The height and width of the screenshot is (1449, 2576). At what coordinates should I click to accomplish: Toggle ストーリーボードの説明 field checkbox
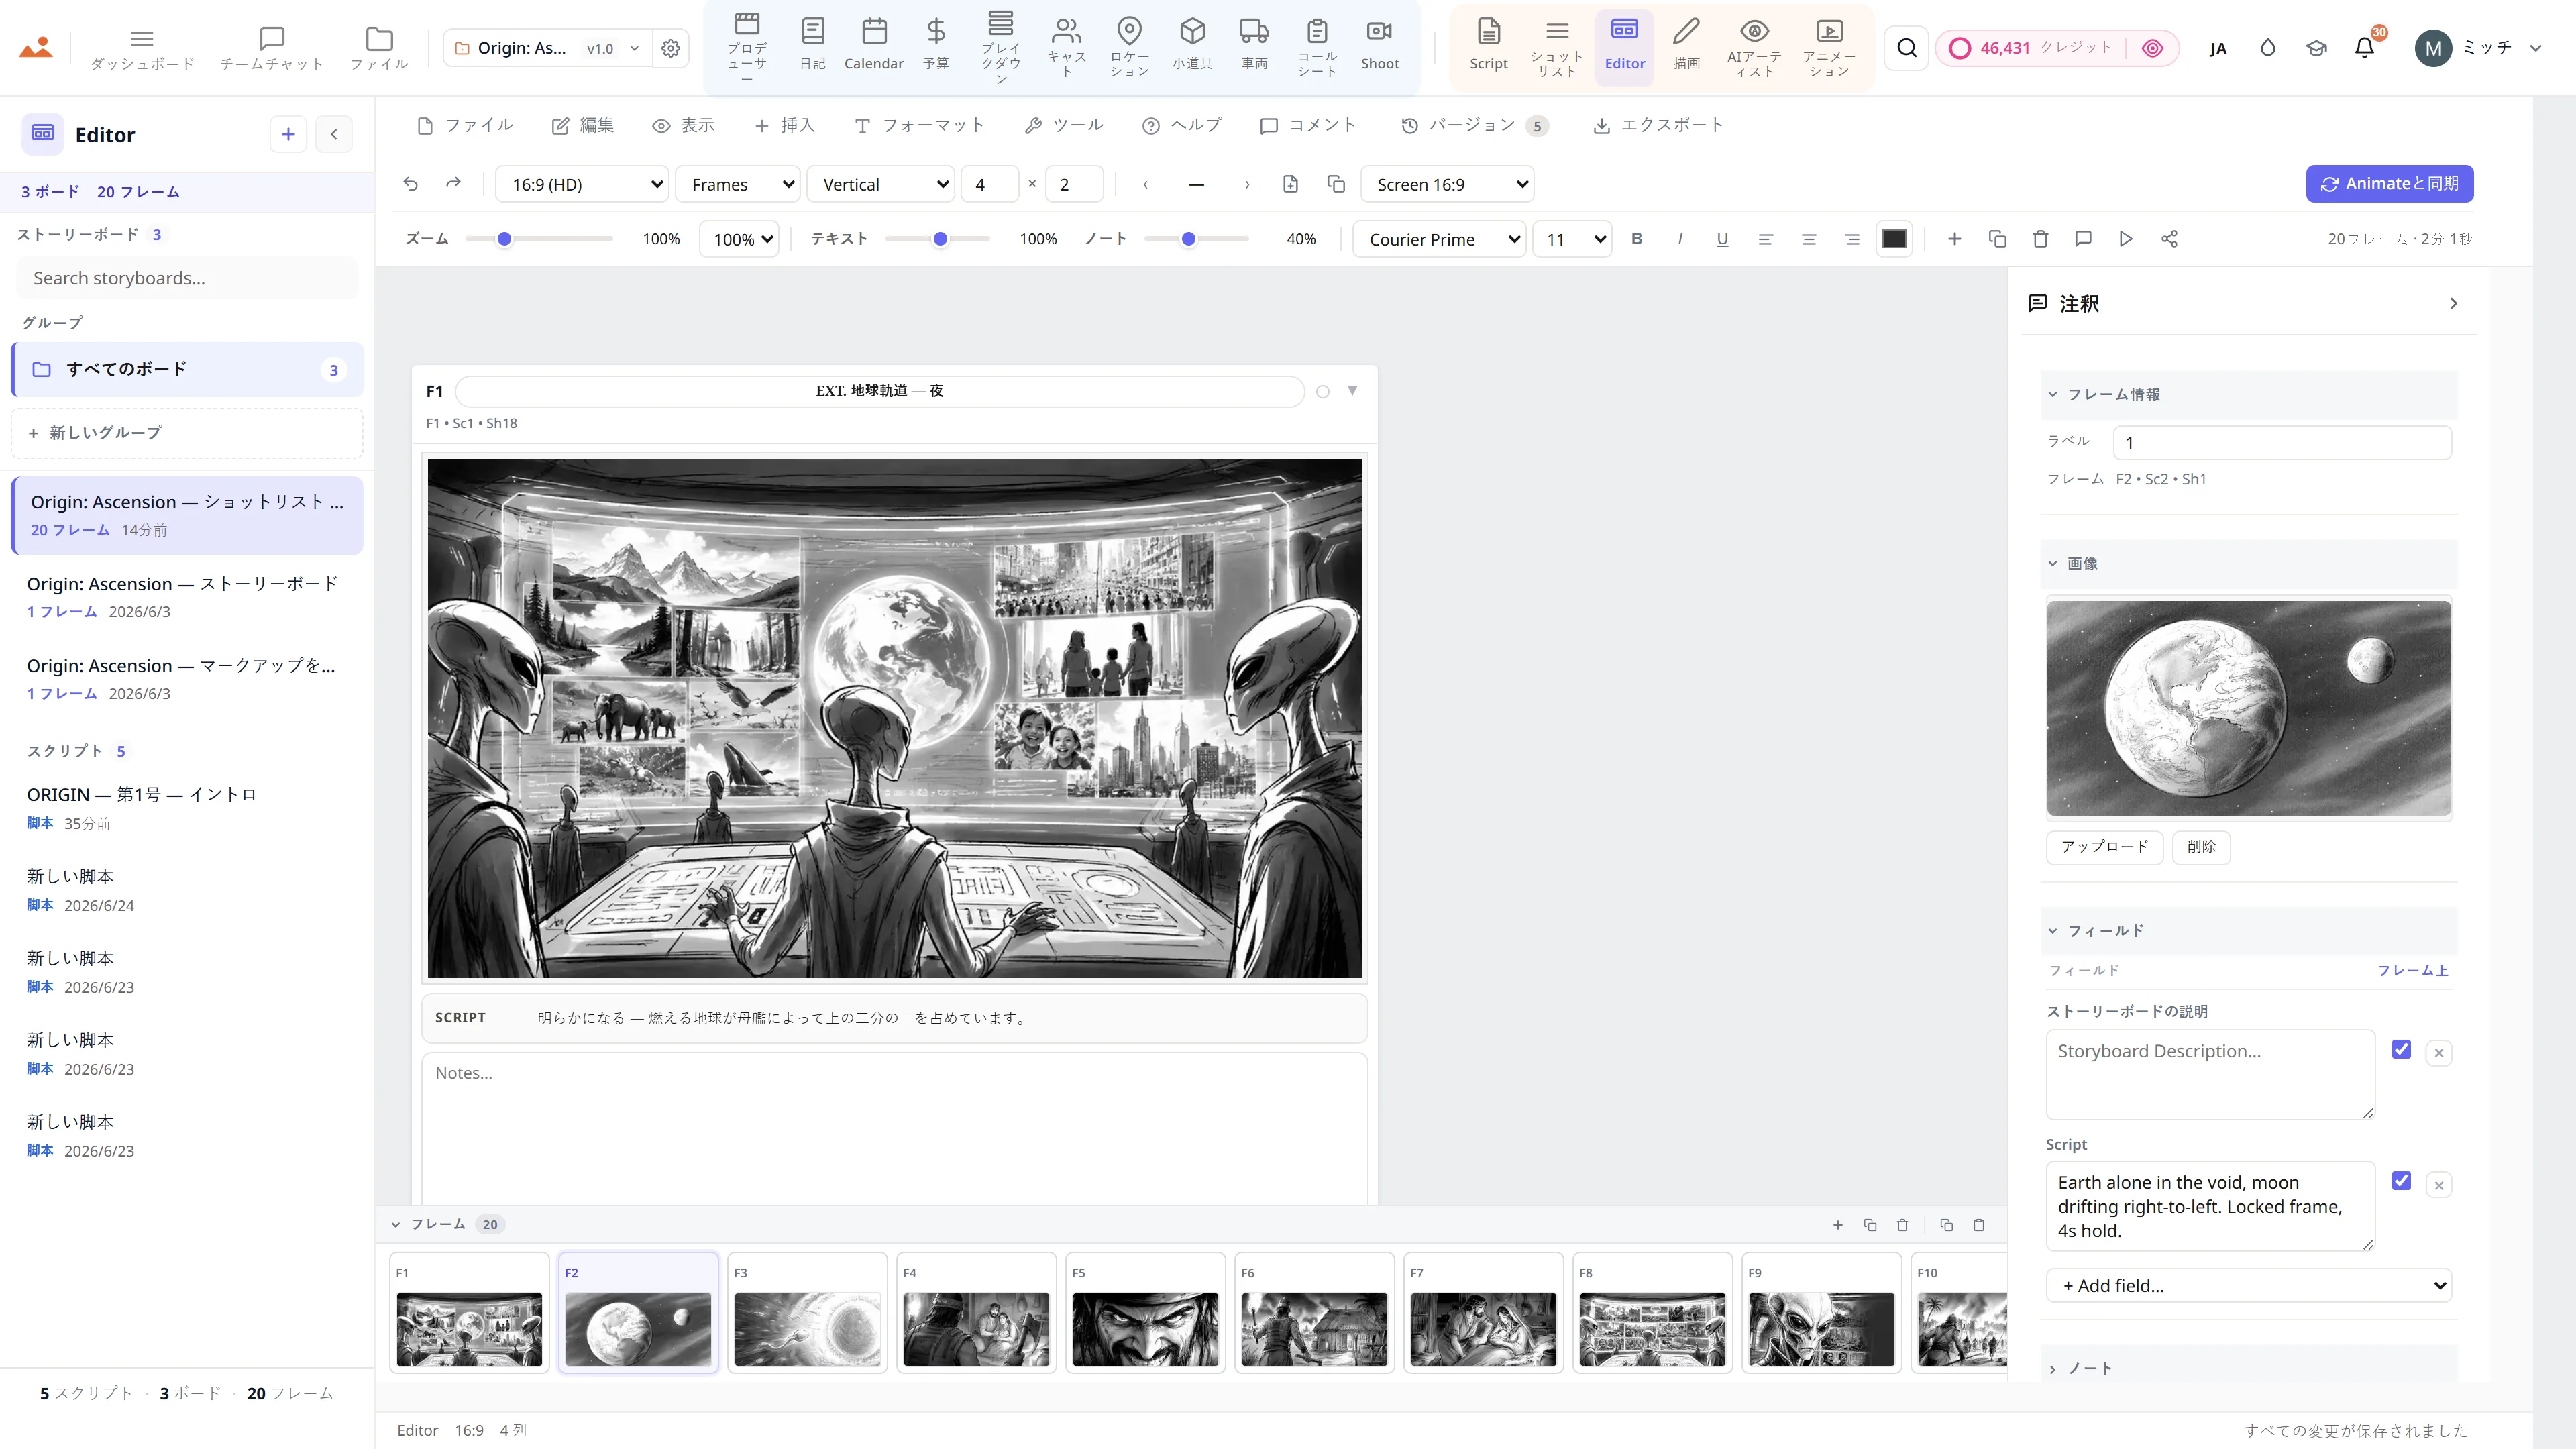[2401, 1049]
